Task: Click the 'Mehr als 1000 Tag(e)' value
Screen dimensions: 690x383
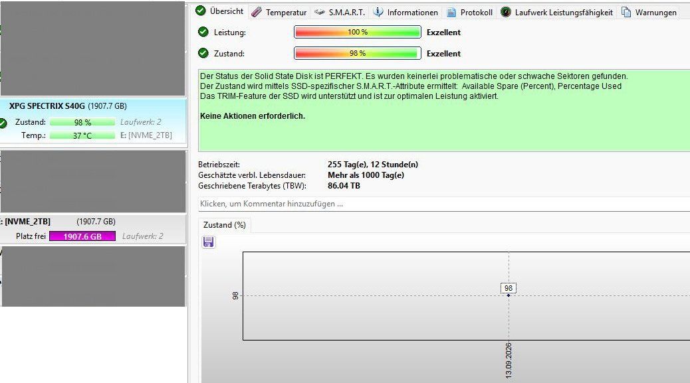Action: click(x=366, y=175)
